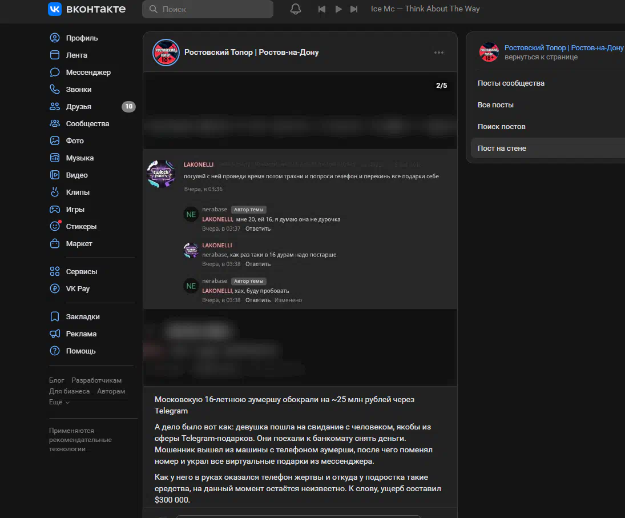
Task: Open Стикеры smiley icon
Action: (55, 227)
